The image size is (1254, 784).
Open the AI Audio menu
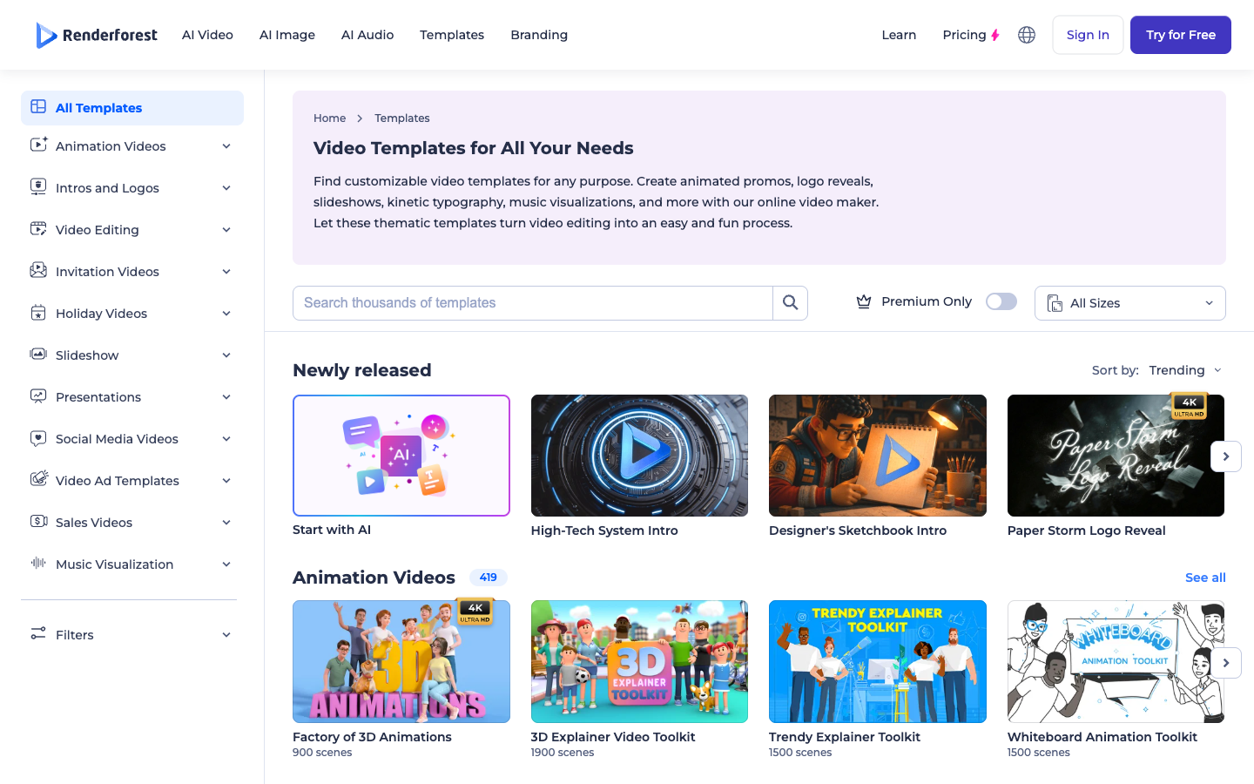367,35
